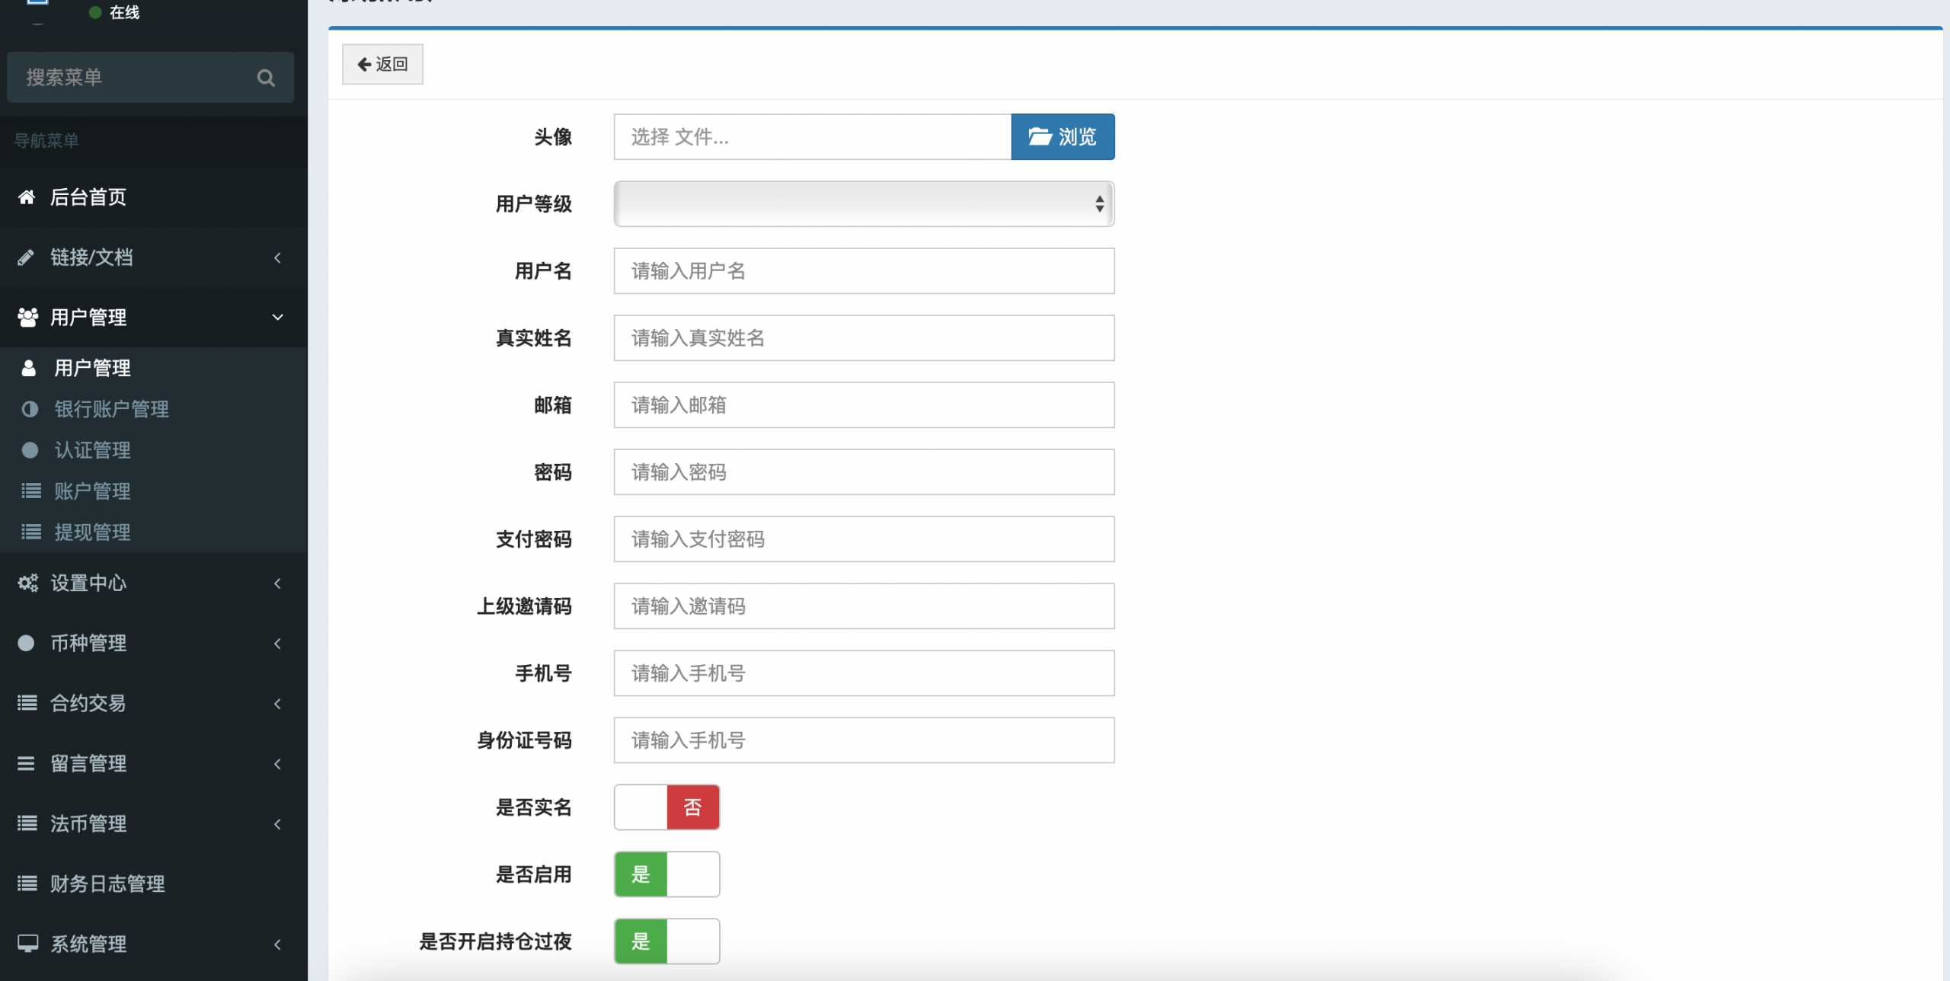Open 认证管理 in the sidebar
The width and height of the screenshot is (1950, 981).
pyautogui.click(x=92, y=450)
